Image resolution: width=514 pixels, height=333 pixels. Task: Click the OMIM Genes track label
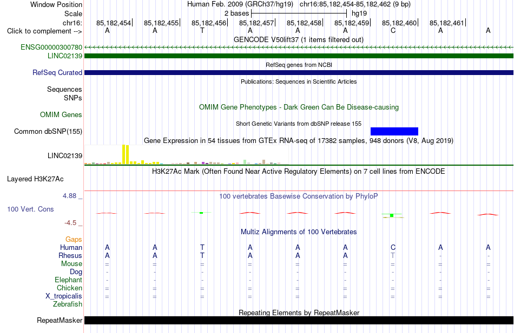pos(61,115)
